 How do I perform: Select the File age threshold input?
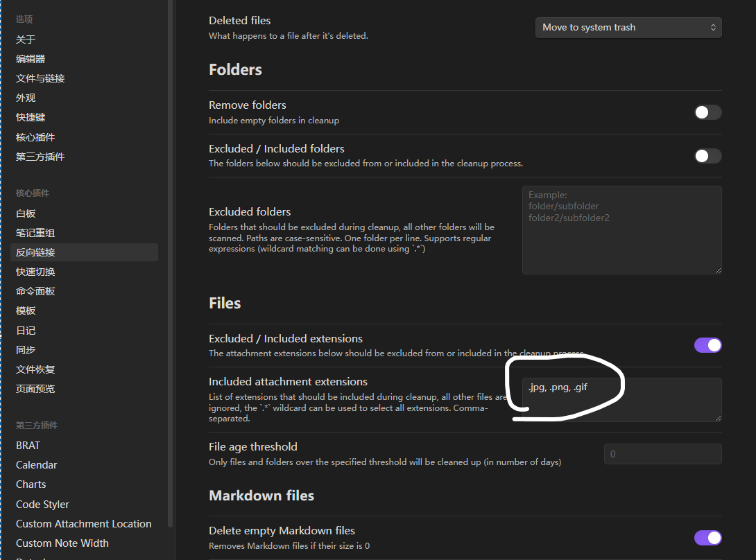pyautogui.click(x=662, y=454)
